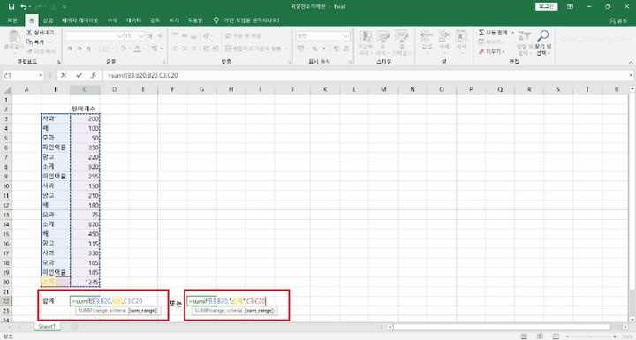The width and height of the screenshot is (636, 340).
Task: Click the zoom slider in status bar
Action: point(590,336)
